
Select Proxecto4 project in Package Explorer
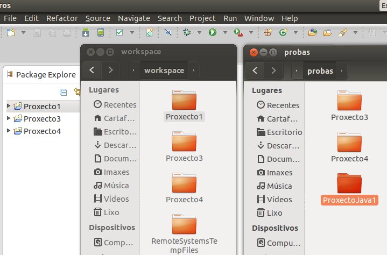tap(42, 131)
